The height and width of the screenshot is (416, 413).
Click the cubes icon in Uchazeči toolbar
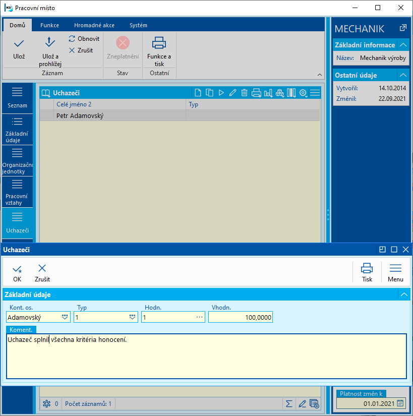(x=279, y=93)
